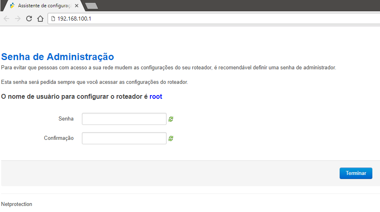The width and height of the screenshot is (380, 212).
Task: Click the Senha password field
Action: click(x=124, y=119)
